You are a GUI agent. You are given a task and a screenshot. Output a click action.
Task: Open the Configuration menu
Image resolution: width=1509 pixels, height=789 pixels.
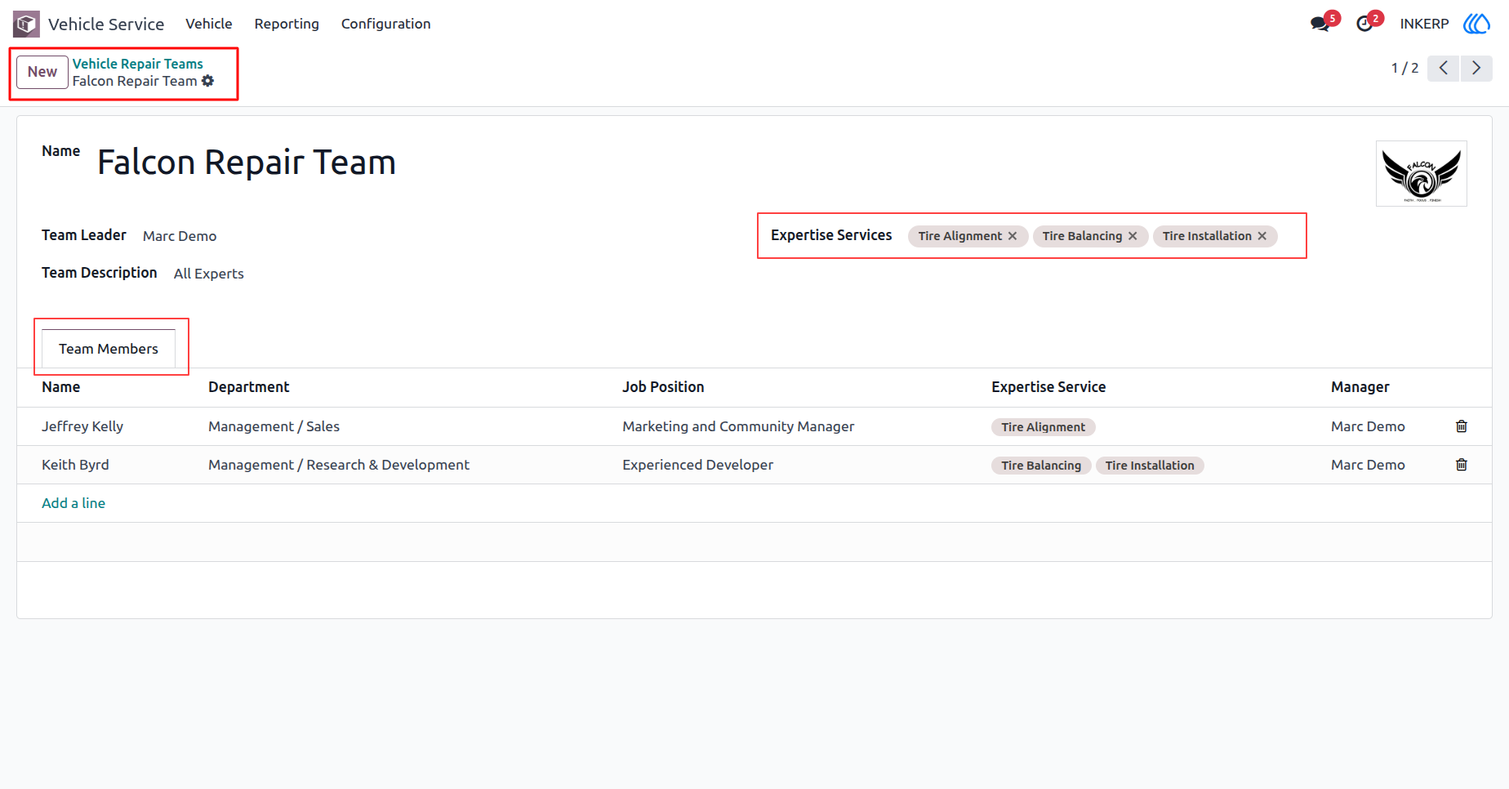pyautogui.click(x=386, y=24)
